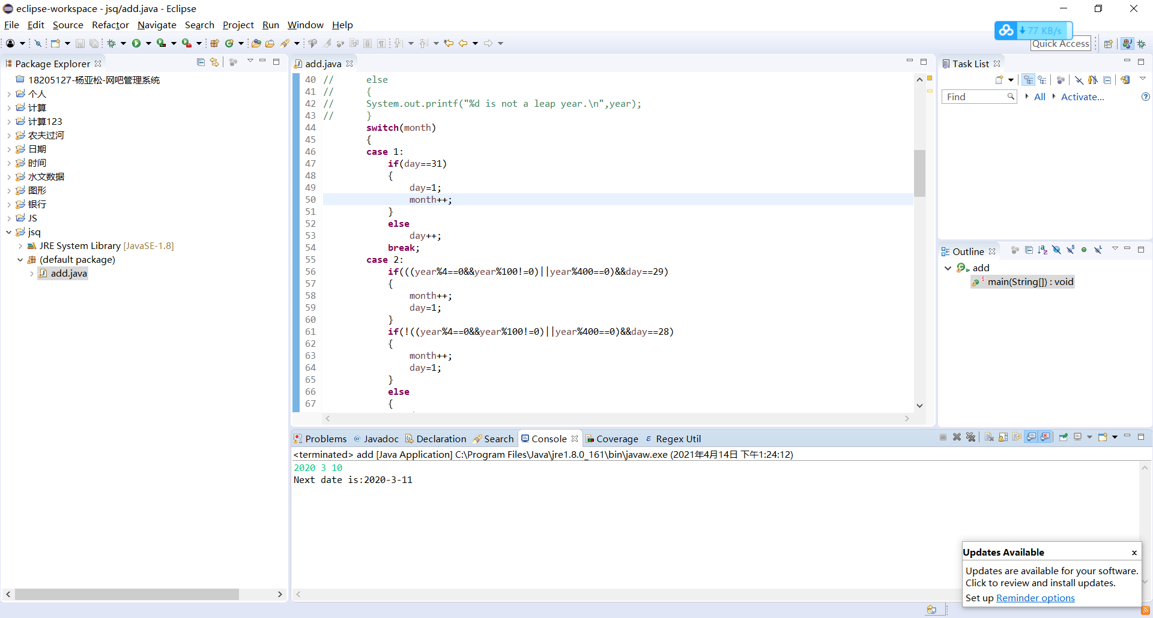Viewport: 1153px width, 618px height.
Task: Open the Run button dropdown arrow
Action: click(x=148, y=43)
